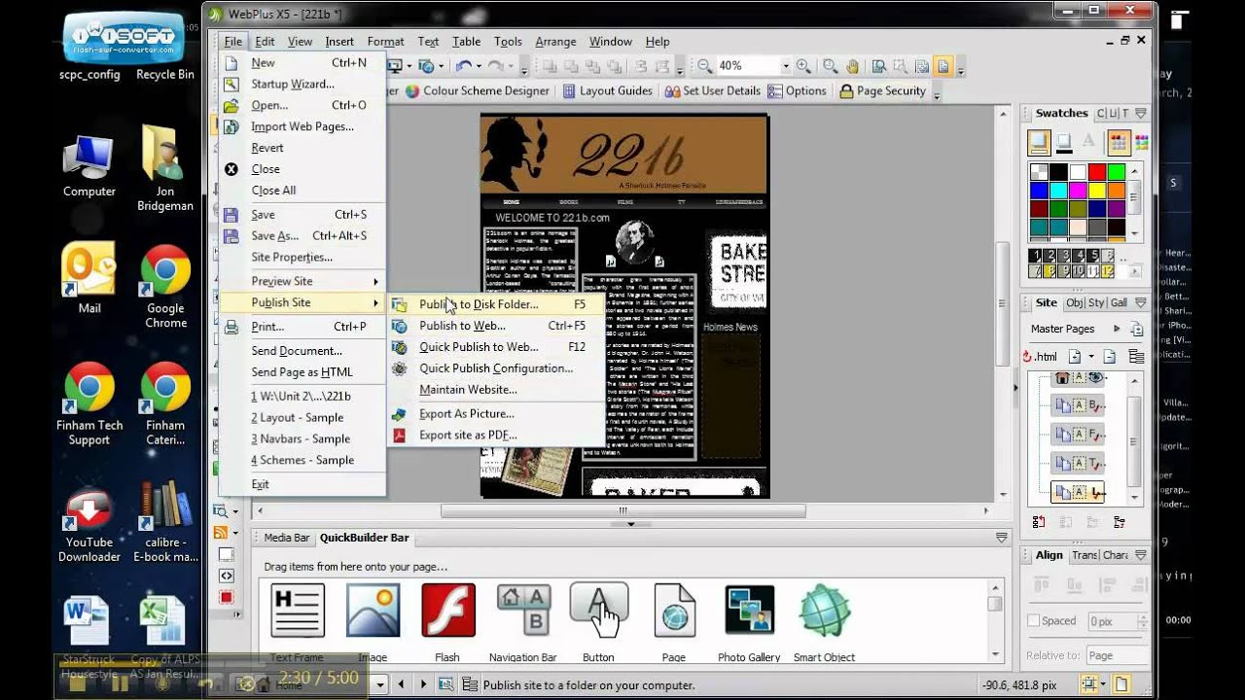Viewport: 1245px width, 700px height.
Task: Select the Page QuickBuilder icon
Action: [x=674, y=611]
